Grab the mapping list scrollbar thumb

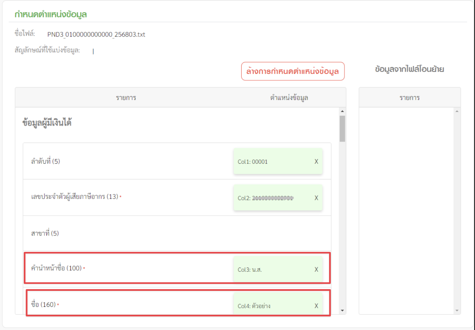click(342, 129)
